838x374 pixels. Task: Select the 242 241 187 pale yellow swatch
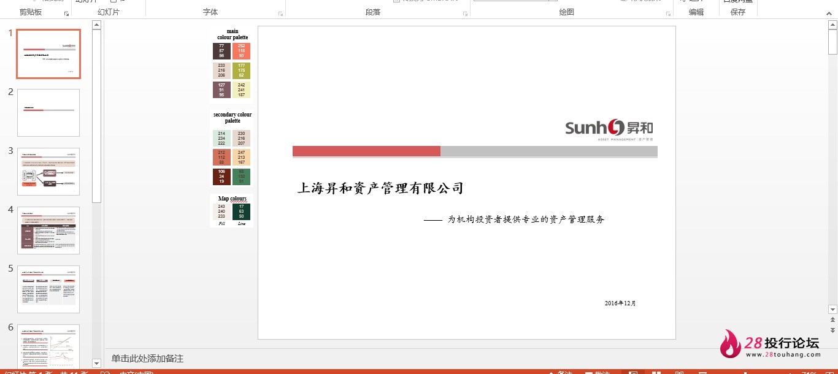click(x=241, y=90)
